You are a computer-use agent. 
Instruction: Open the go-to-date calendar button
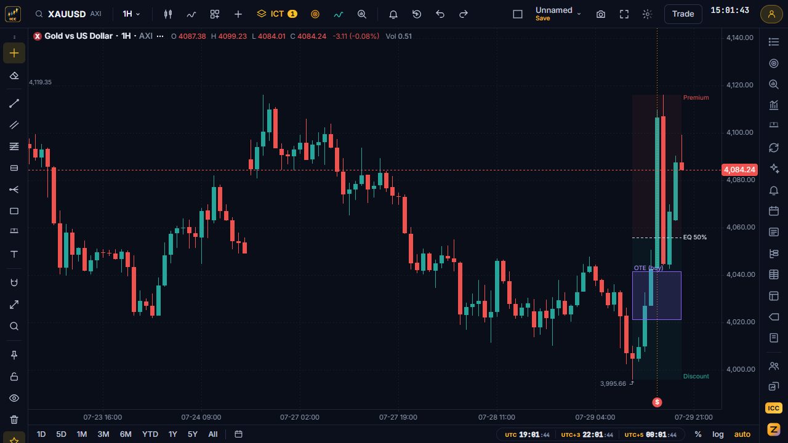[238, 434]
